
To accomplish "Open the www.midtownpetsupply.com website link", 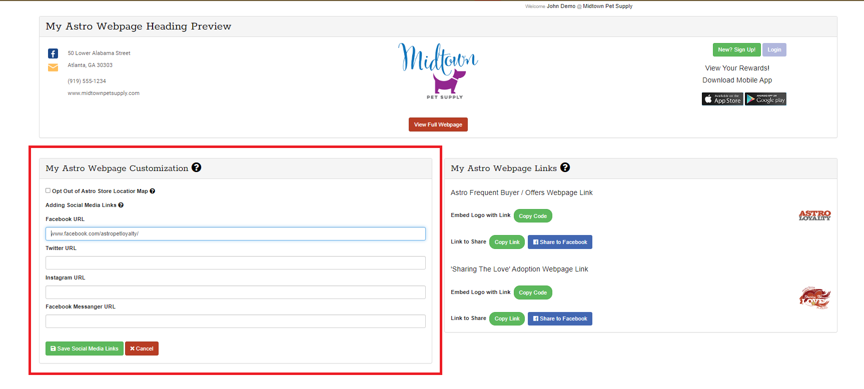I will [x=104, y=93].
